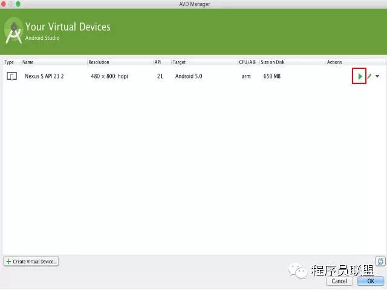Sort by the Target column header
The height and width of the screenshot is (290, 387).
click(x=179, y=62)
